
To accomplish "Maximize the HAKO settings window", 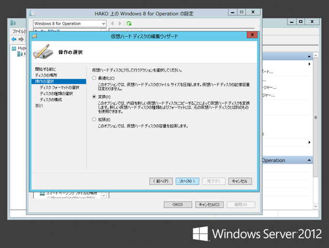I will [241, 12].
